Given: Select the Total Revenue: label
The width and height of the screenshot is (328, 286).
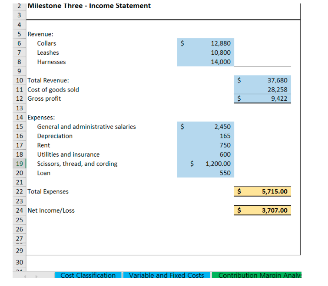Looking at the screenshot, I should (48, 80).
